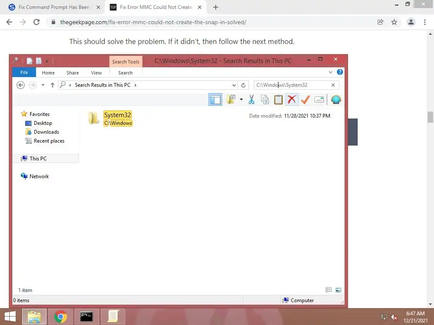Open a new Chrome tab with plus button
The image size is (434, 325).
coord(216,8)
